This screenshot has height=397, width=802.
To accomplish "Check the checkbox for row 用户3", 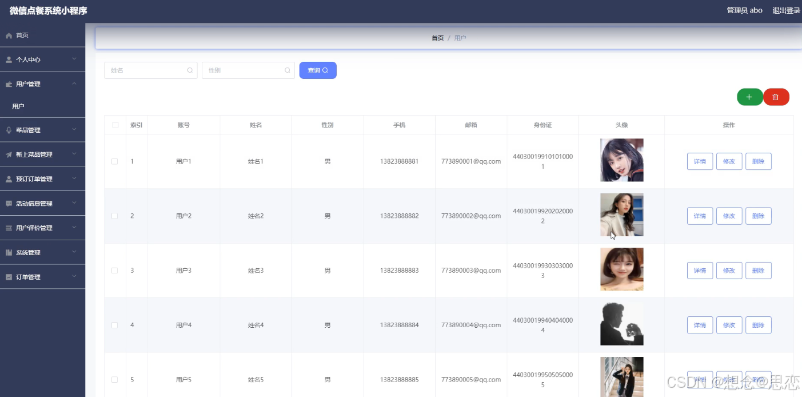I will click(115, 270).
